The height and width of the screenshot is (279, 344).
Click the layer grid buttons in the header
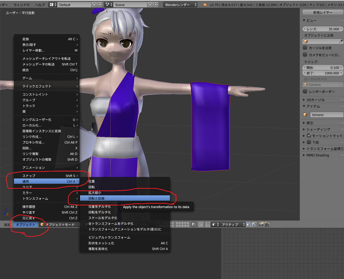(182, 224)
